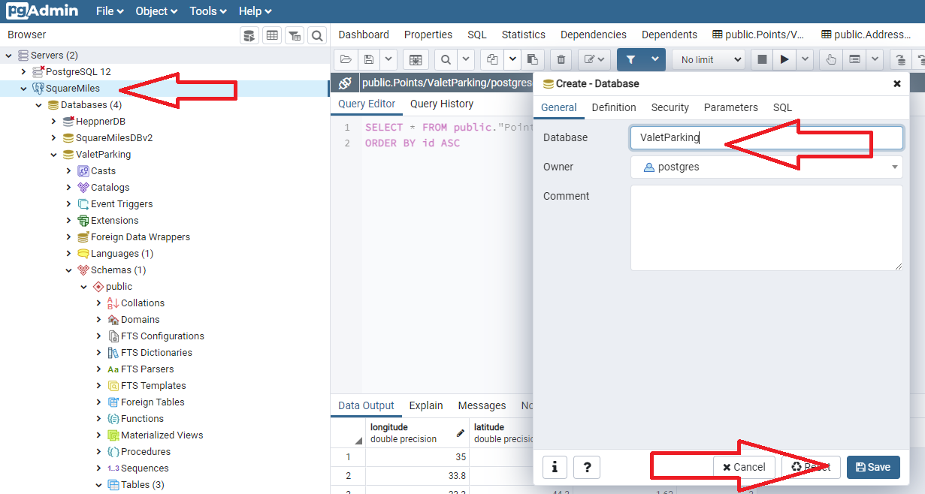This screenshot has height=494, width=925.
Task: Open the Messages output tab
Action: tap(482, 405)
